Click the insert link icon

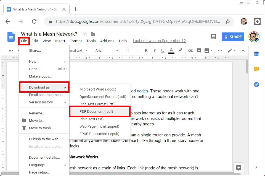[191, 51]
